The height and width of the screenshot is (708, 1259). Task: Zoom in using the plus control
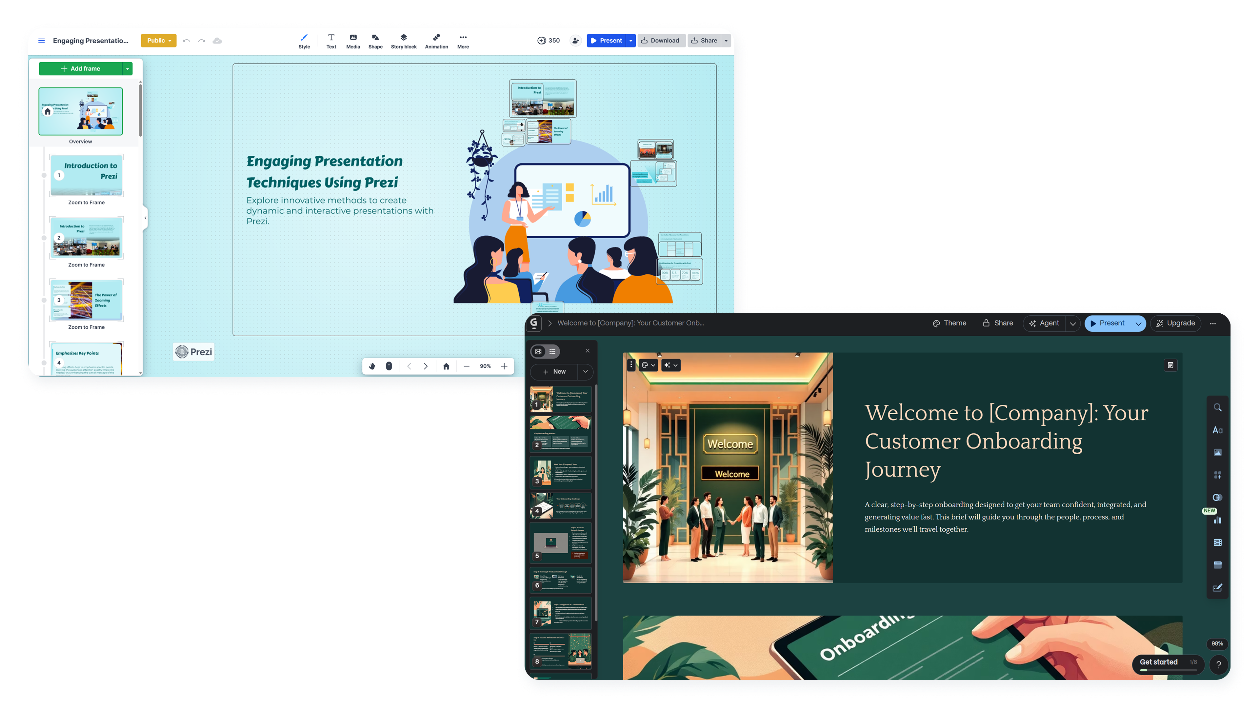(504, 366)
